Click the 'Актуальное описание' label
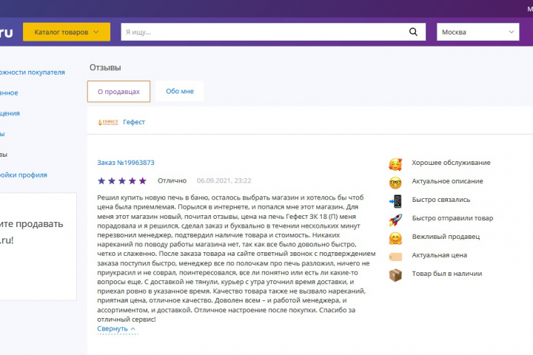Viewport: 533px width, 355px height. click(447, 181)
